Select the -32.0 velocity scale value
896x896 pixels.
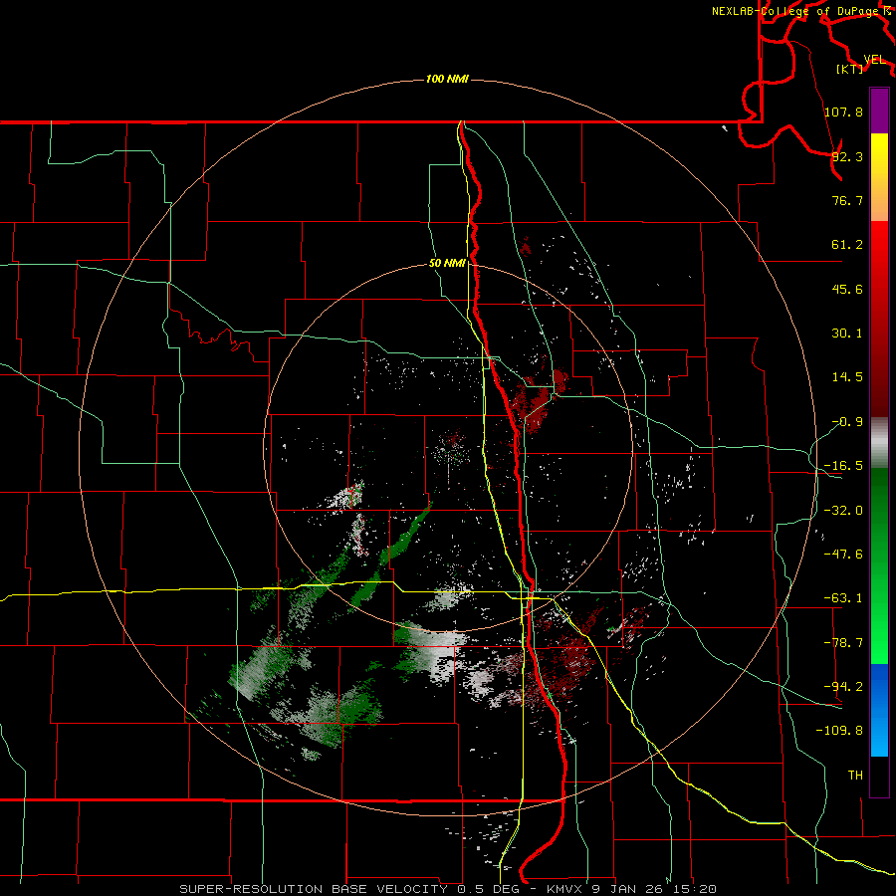tap(843, 511)
